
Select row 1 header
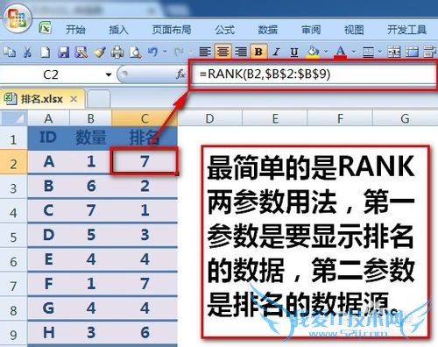pos(13,139)
